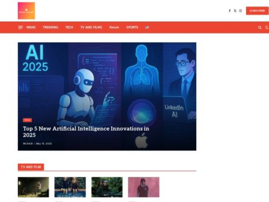Toggle dark mode with moon icon

tap(267, 27)
